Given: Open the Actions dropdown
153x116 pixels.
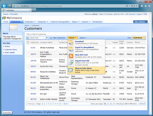Looking at the screenshot, I should click(x=72, y=38).
